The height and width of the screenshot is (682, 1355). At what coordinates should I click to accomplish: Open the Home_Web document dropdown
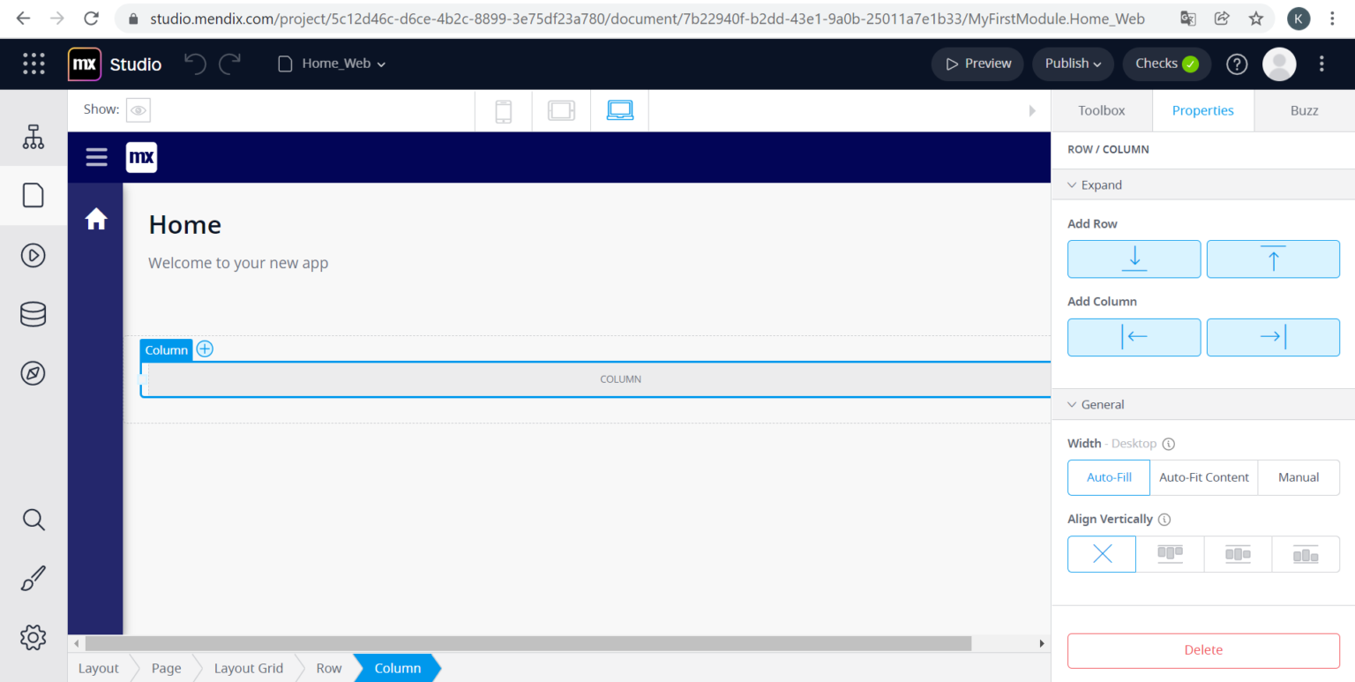point(330,64)
